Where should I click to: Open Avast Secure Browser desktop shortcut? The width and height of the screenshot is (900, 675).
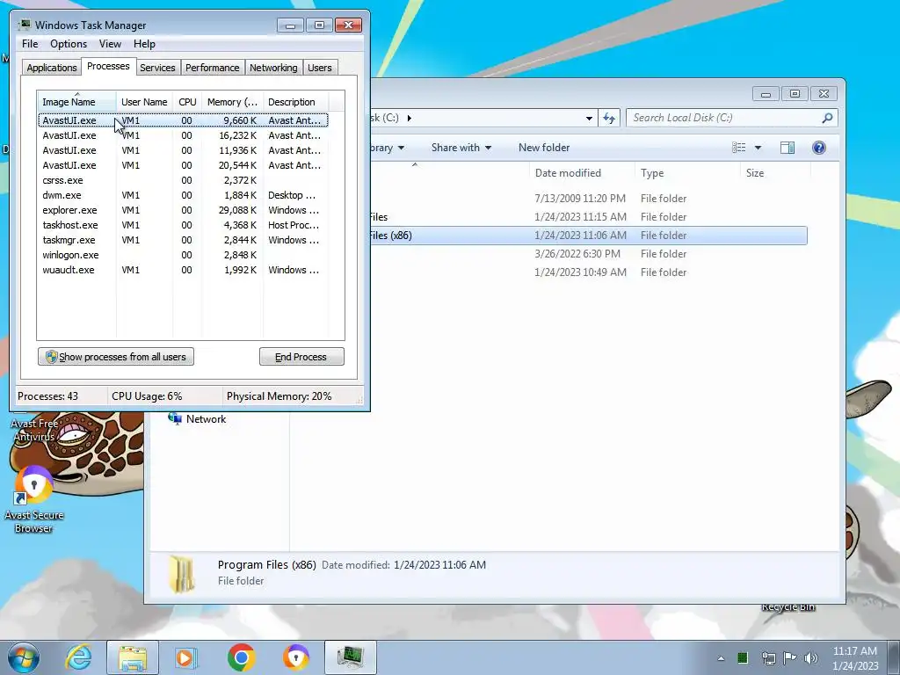tap(34, 500)
